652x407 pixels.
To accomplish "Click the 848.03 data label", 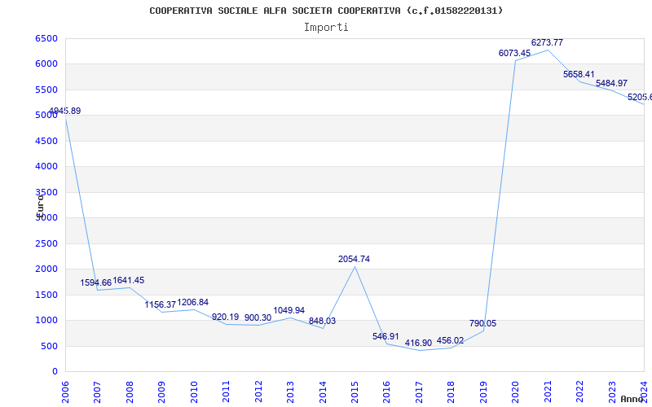I will point(322,321).
